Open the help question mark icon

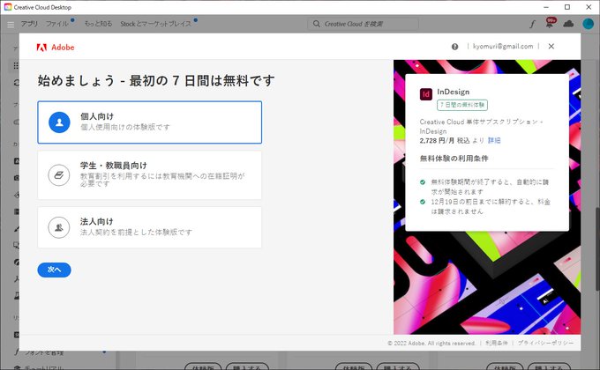coord(454,47)
